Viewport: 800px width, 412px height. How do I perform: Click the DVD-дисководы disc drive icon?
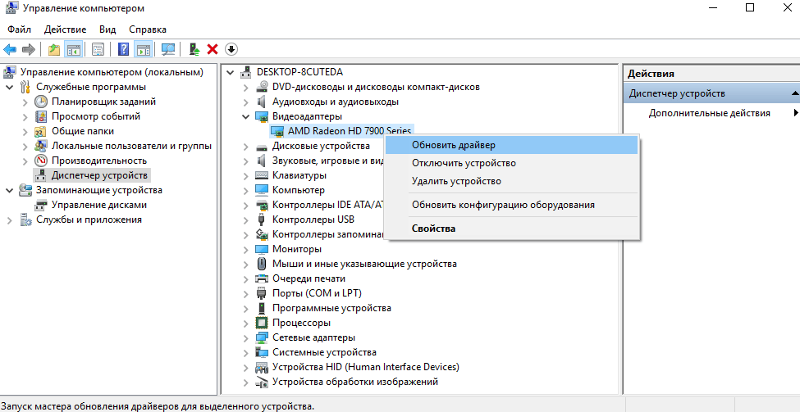click(x=262, y=87)
